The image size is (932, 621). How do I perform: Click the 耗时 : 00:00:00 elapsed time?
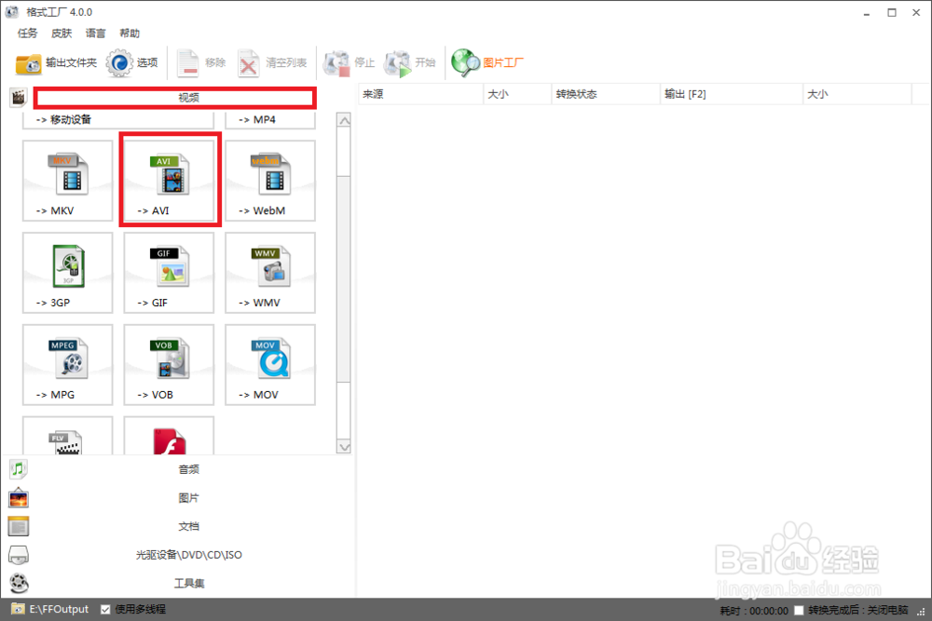(754, 611)
